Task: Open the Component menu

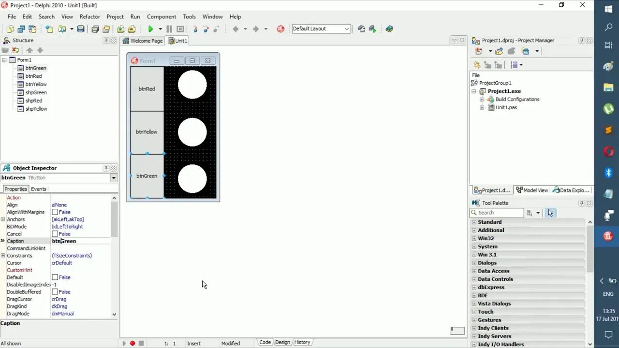Action: coord(161,16)
